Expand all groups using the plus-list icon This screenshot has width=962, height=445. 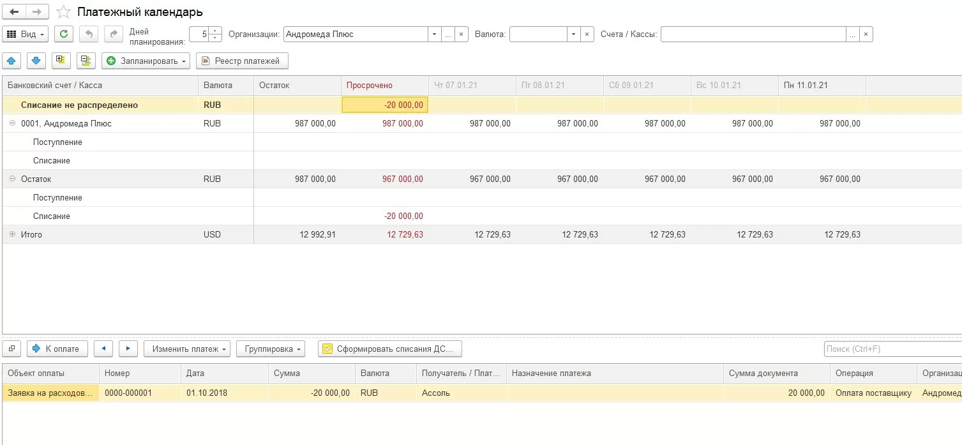[61, 61]
